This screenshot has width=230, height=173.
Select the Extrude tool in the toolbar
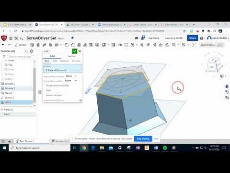(x=32, y=45)
